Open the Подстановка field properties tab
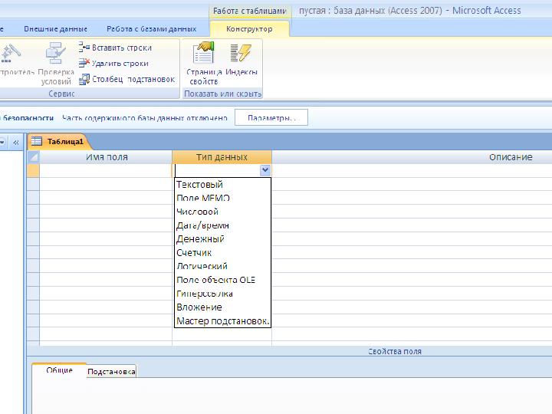 (x=111, y=371)
